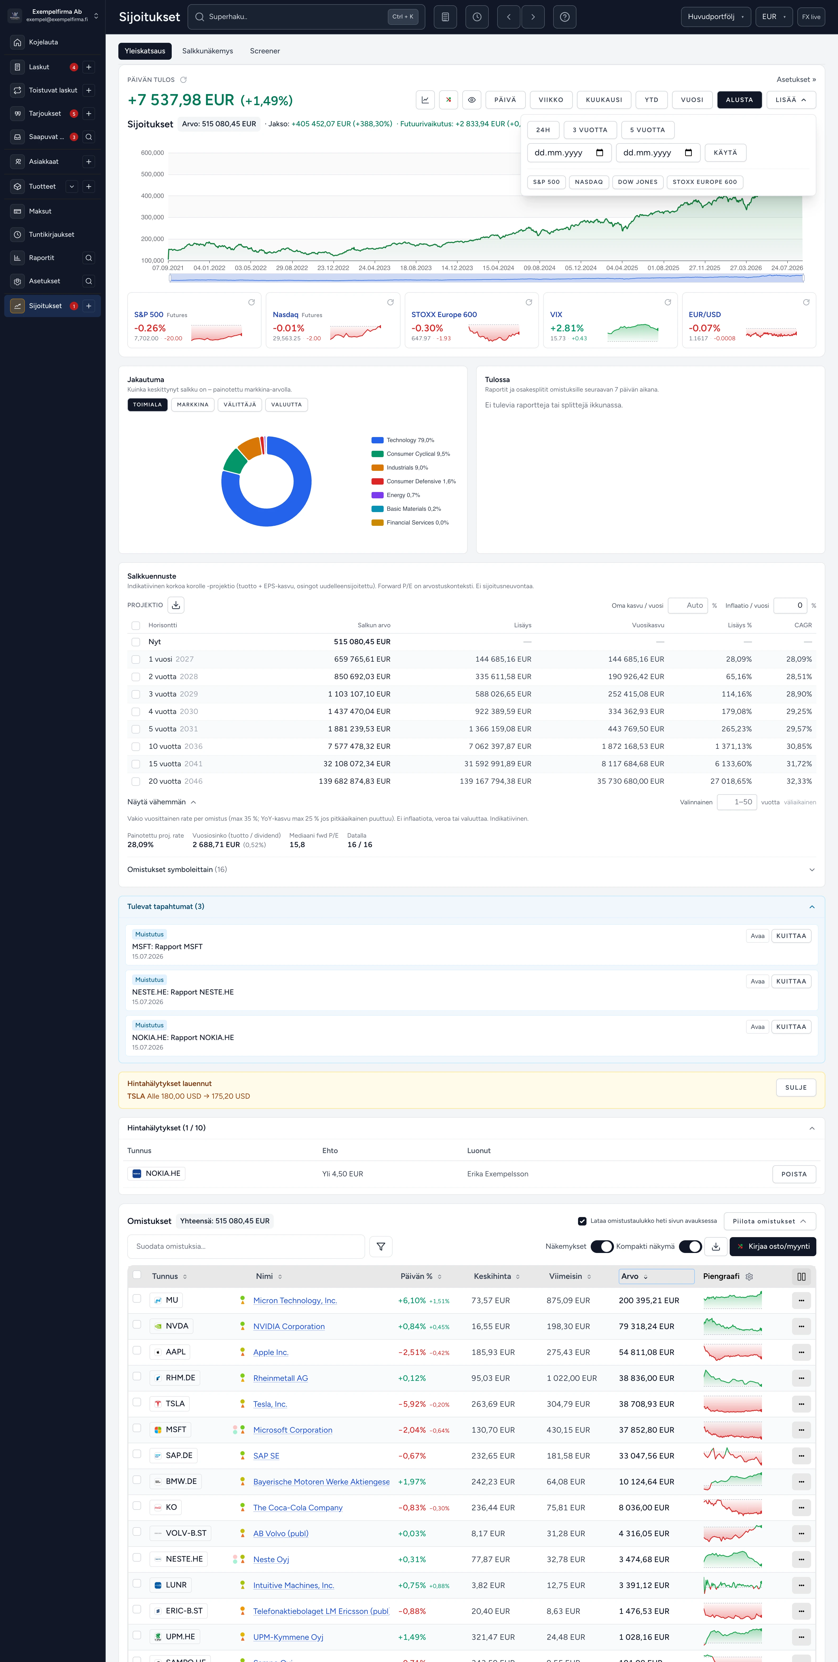The width and height of the screenshot is (838, 1662).
Task: Open the calculator icon beside Superhaku
Action: (x=445, y=17)
